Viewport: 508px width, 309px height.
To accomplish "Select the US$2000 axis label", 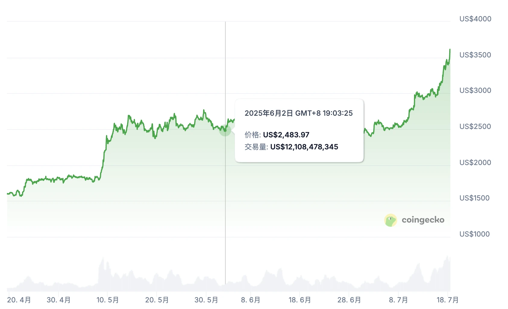I will click(x=475, y=163).
